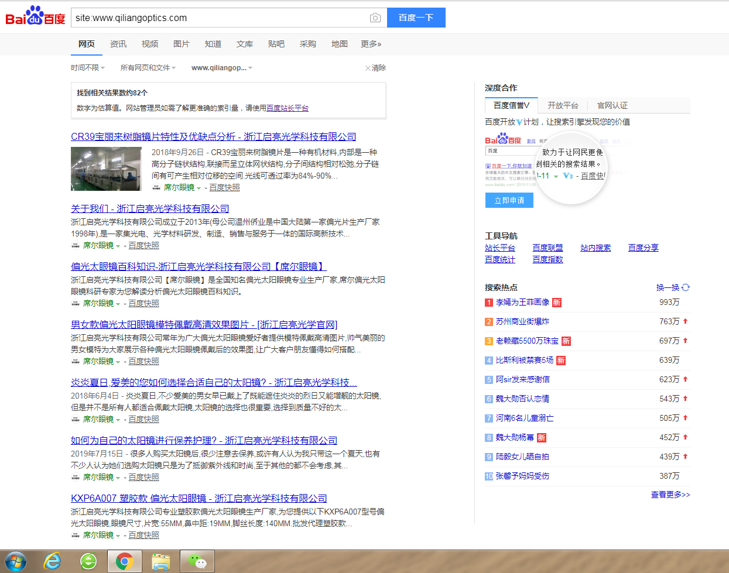Open hot search 魏大勋否认恋情

point(522,399)
